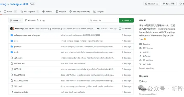Open the Activity link

(144, 52)
